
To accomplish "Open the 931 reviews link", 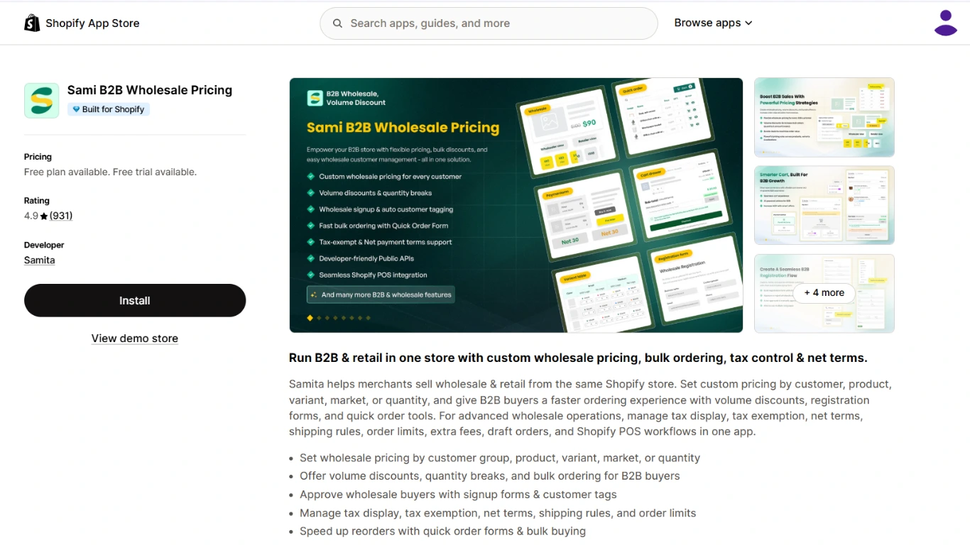I will (x=61, y=216).
